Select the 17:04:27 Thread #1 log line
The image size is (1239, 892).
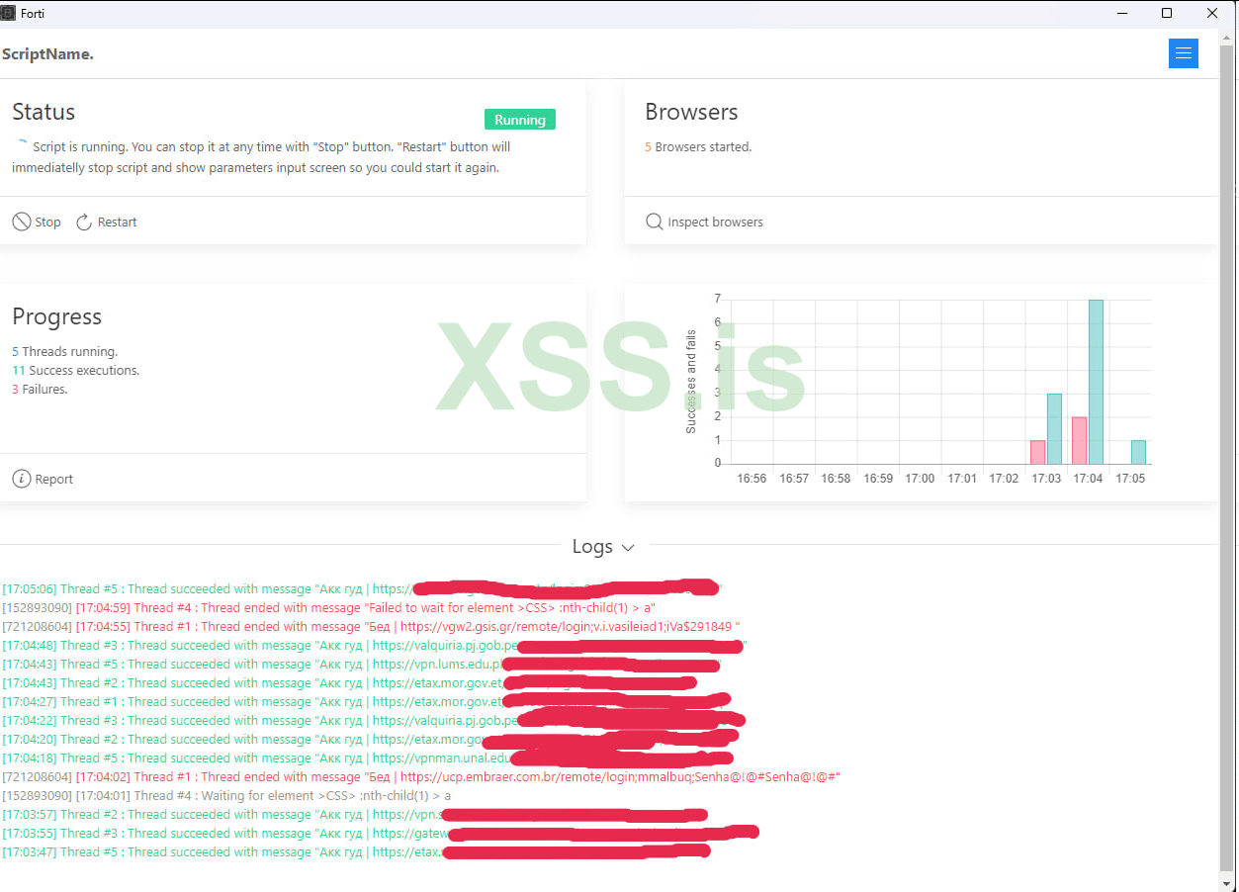tap(366, 701)
